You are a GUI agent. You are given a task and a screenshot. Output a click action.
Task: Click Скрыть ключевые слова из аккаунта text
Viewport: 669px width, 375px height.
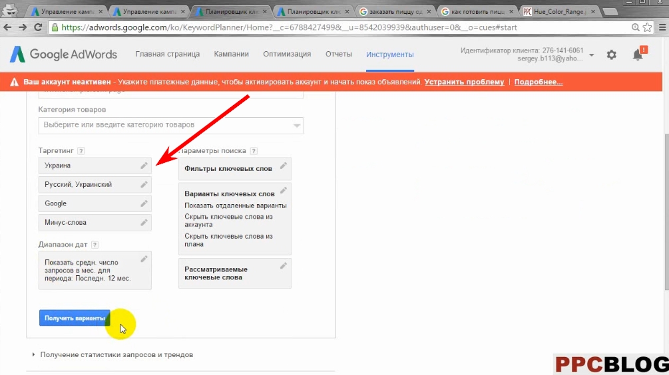click(228, 220)
